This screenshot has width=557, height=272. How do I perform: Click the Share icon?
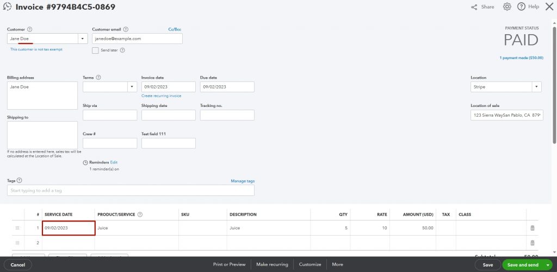(474, 7)
